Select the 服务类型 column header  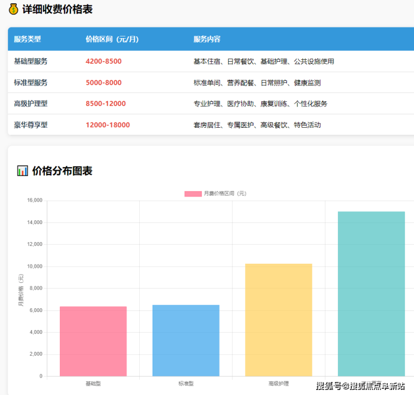(27, 39)
